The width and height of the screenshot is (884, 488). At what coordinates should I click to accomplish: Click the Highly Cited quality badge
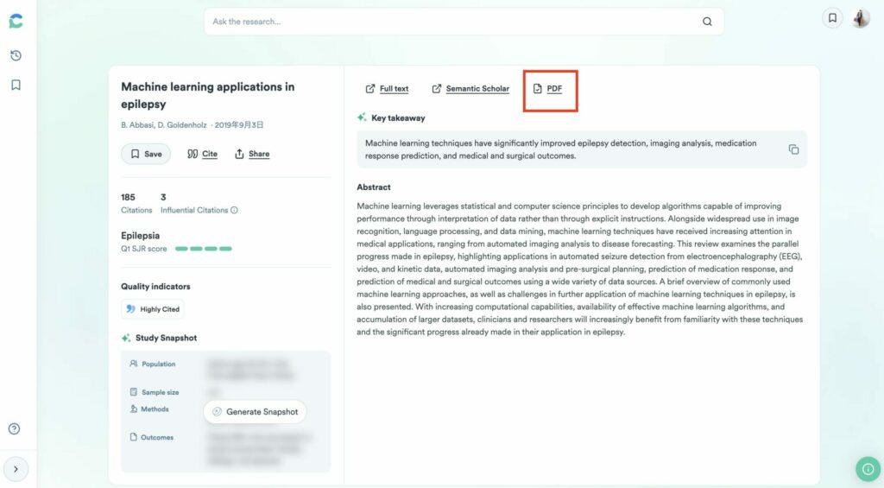(153, 309)
